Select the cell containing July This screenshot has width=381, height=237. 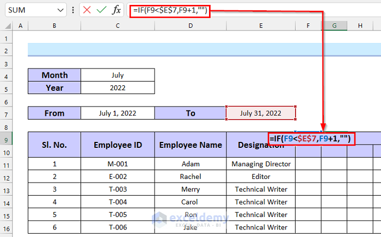tap(118, 75)
